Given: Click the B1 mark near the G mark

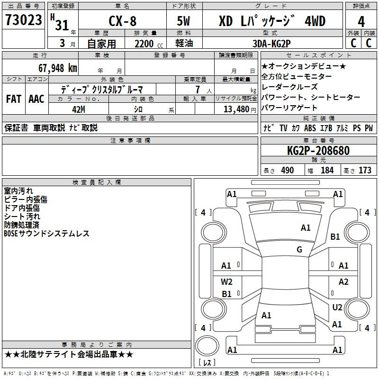Looking at the screenshot, I should point(335,237).
